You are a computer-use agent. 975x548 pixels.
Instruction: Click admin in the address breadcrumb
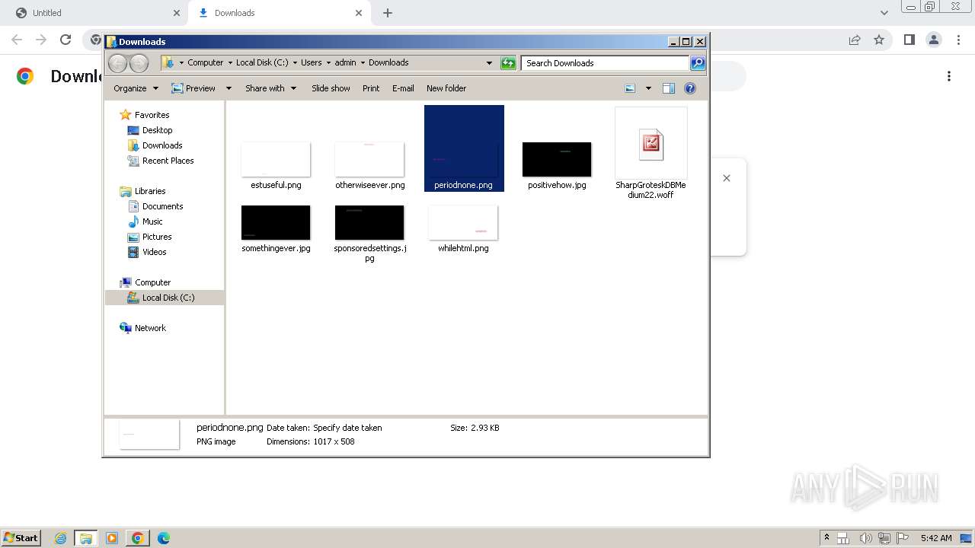(x=345, y=63)
